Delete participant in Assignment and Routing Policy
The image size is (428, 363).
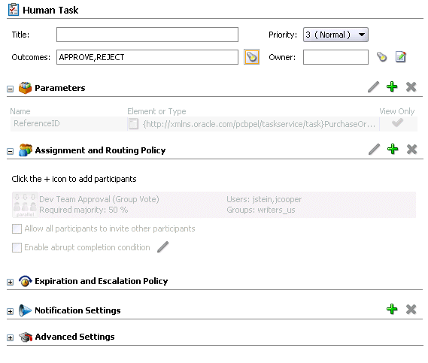click(x=411, y=149)
